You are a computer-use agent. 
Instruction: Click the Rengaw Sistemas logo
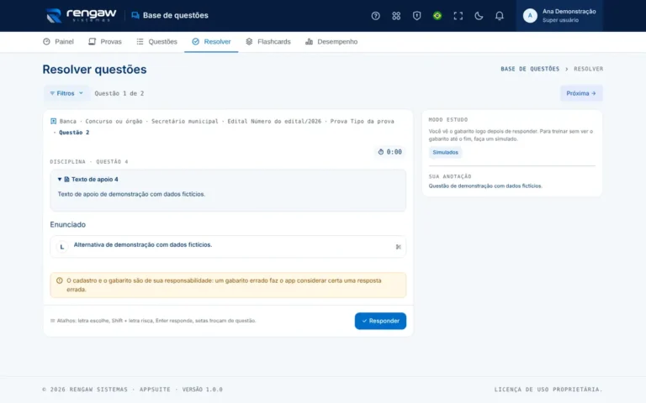(x=81, y=16)
